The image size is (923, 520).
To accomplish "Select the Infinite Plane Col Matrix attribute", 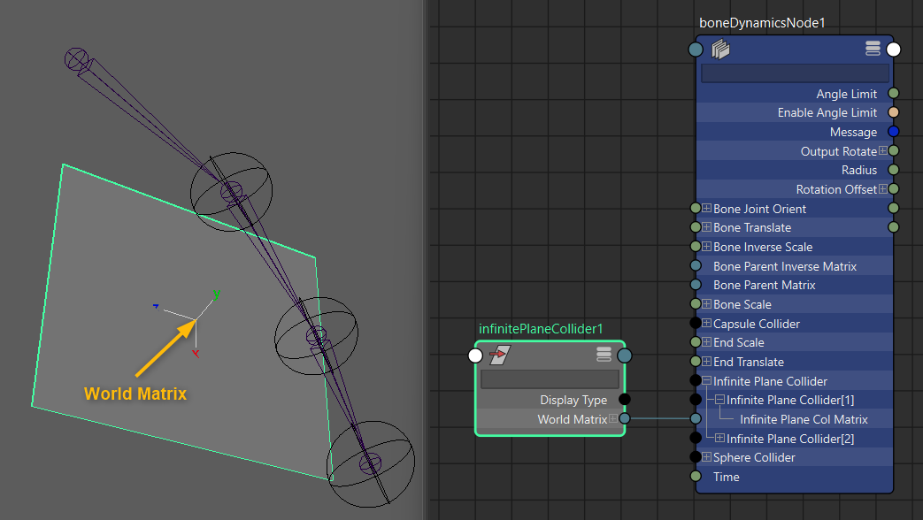I will [x=804, y=419].
